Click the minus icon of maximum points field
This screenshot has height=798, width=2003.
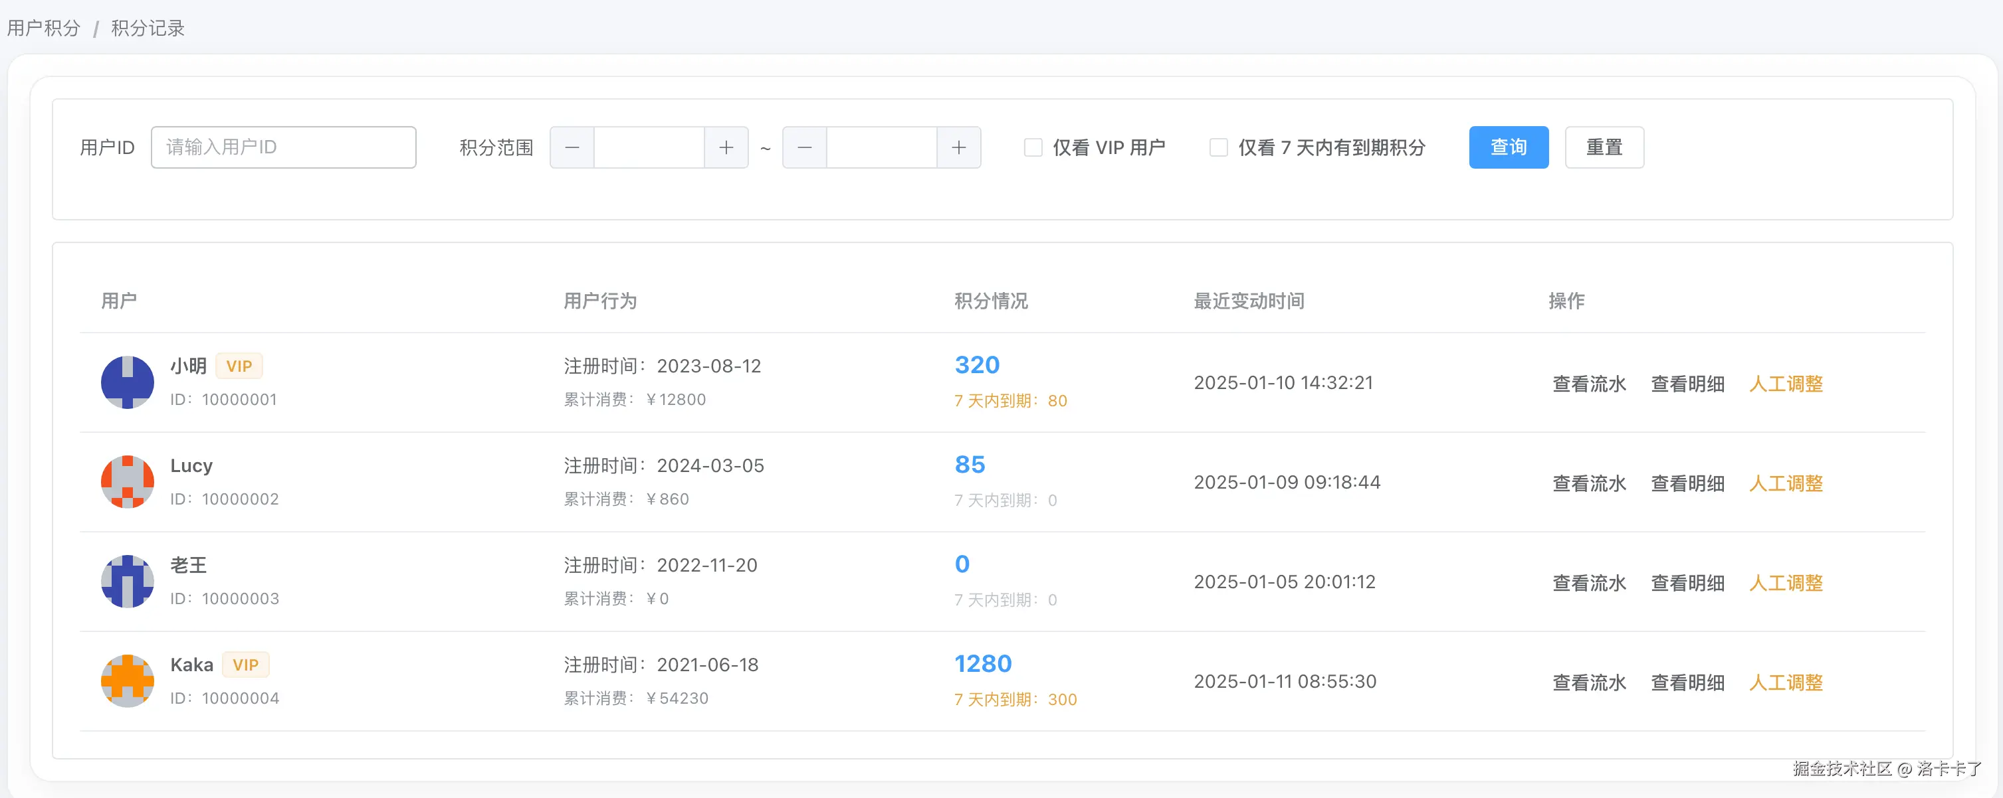(x=804, y=147)
